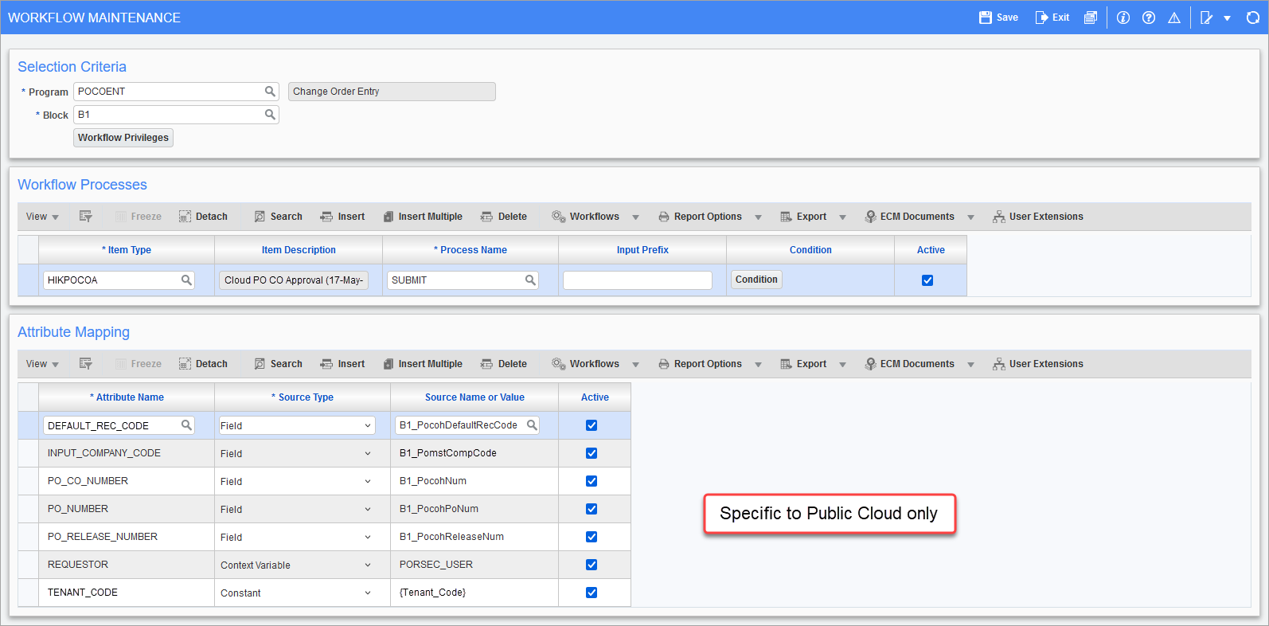Toggle Active for DEFAULT_REC_CODE attribute
This screenshot has width=1269, height=626.
[592, 425]
